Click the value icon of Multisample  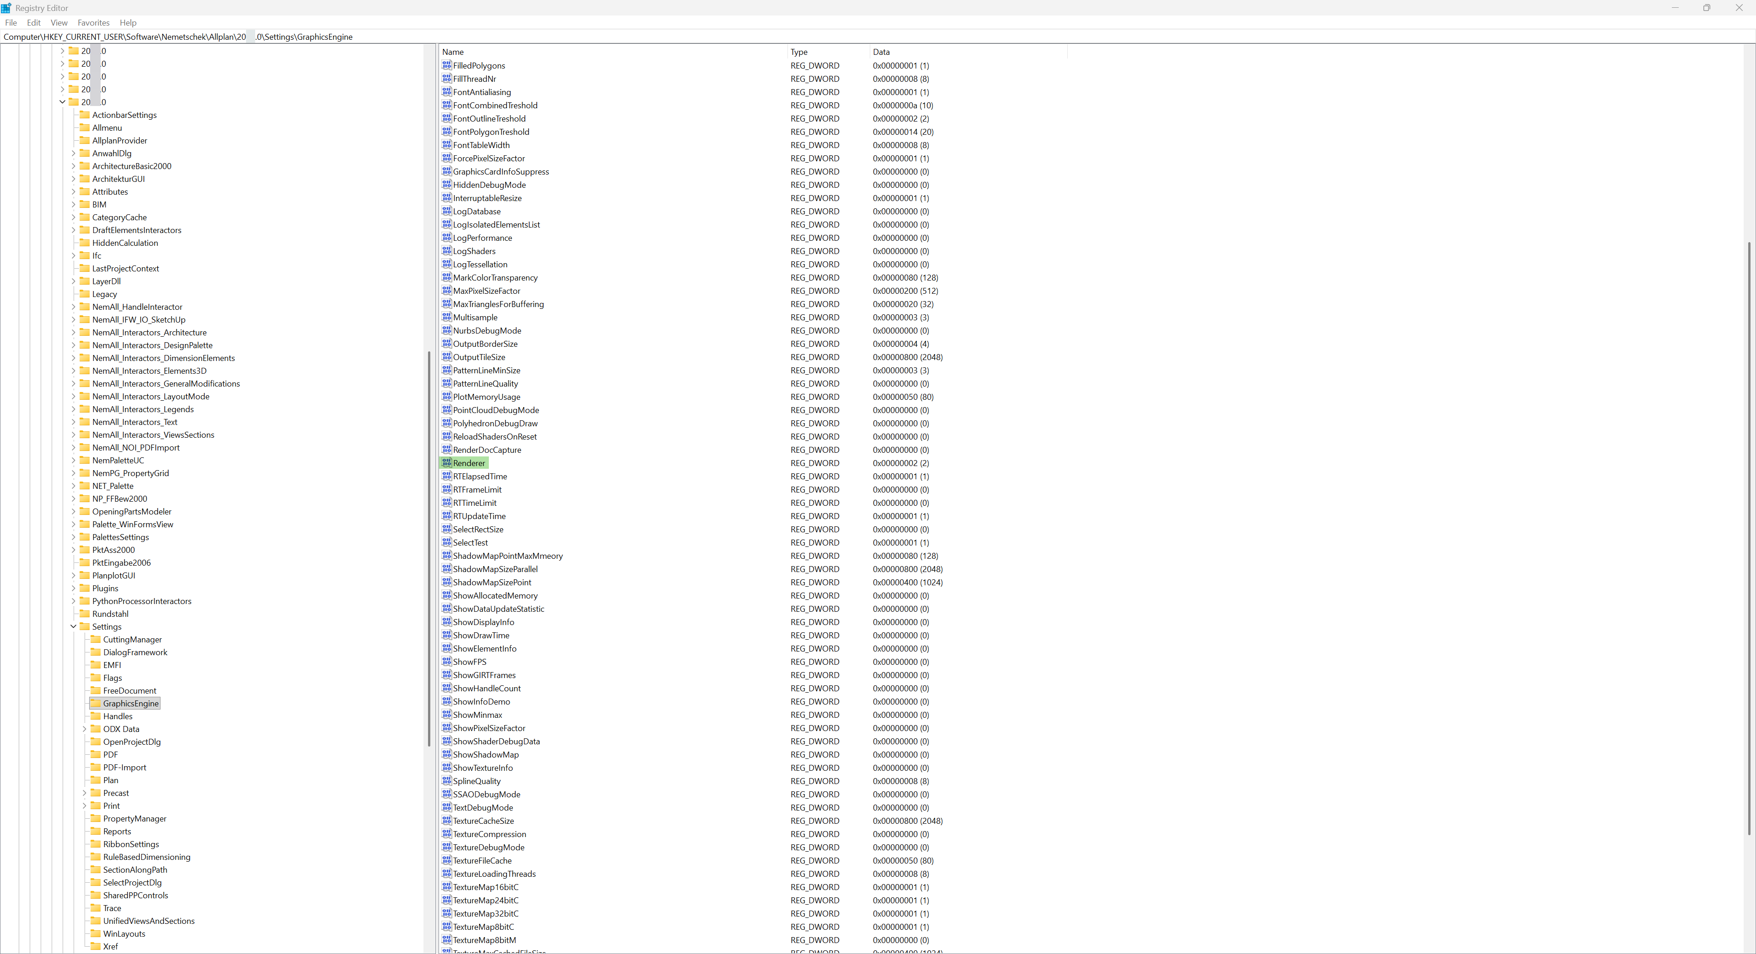pos(446,317)
